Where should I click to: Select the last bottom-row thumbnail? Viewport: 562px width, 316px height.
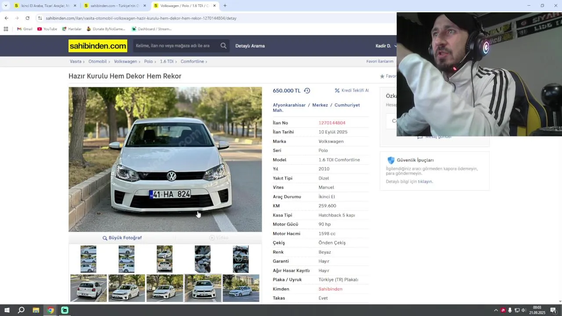pyautogui.click(x=241, y=288)
